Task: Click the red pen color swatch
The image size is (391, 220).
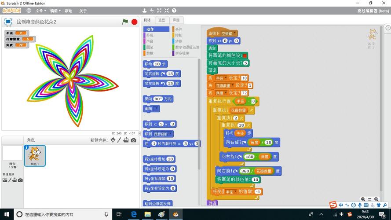Action: point(245,55)
